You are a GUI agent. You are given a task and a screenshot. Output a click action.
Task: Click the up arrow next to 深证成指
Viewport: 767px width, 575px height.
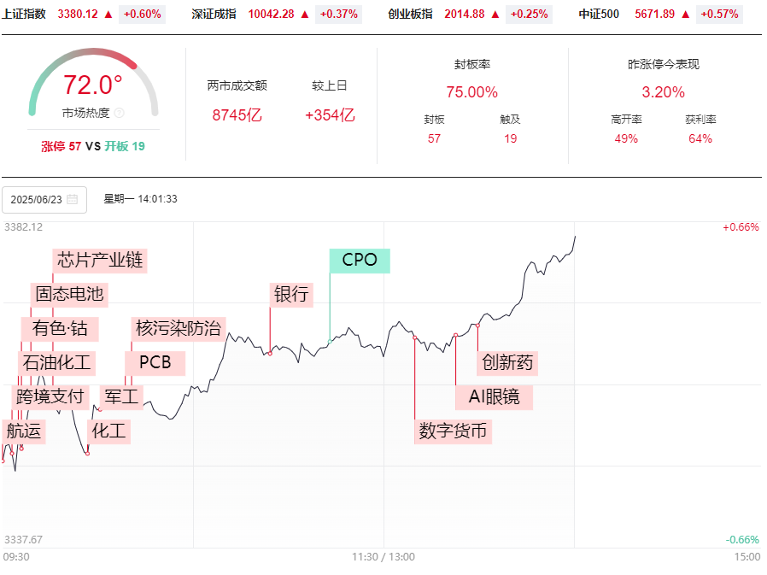pyautogui.click(x=305, y=14)
